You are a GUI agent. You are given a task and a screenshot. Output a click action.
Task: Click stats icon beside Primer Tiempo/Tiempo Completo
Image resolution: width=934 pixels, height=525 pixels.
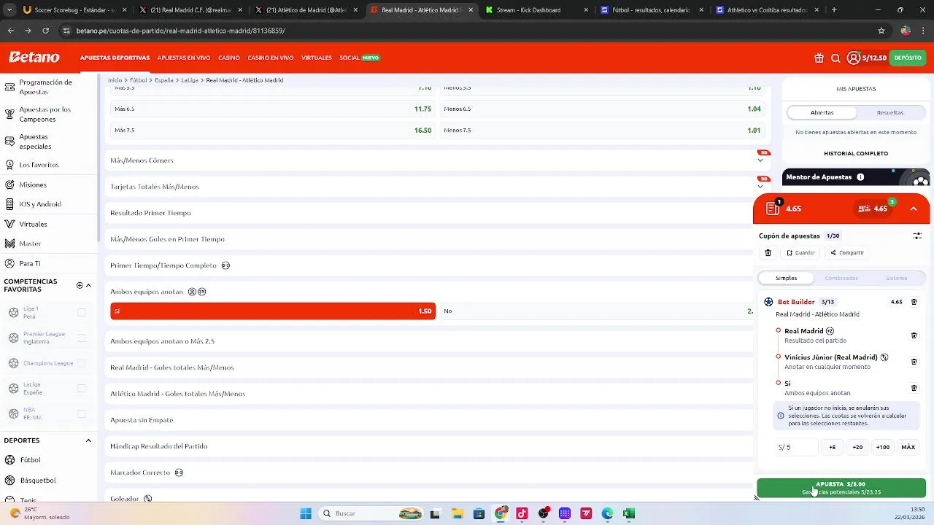click(x=225, y=265)
